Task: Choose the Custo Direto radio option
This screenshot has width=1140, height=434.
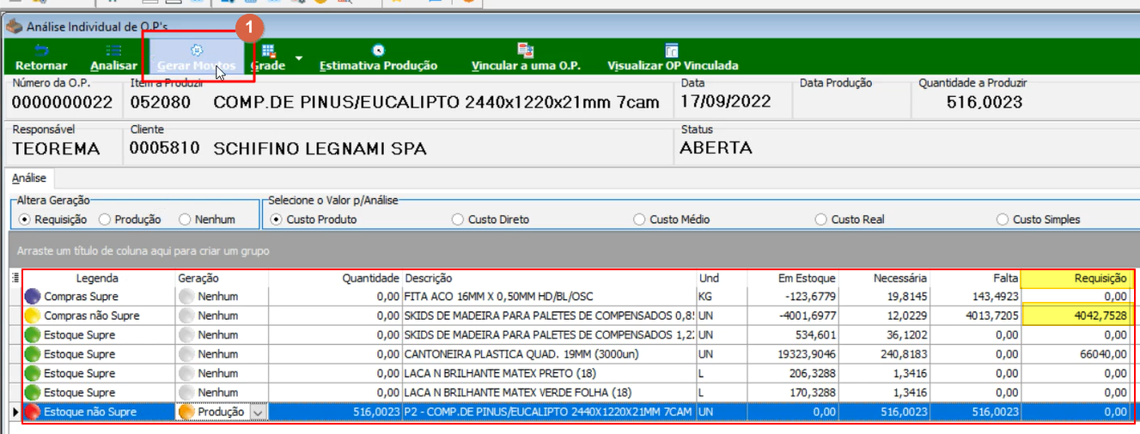Action: (x=458, y=220)
